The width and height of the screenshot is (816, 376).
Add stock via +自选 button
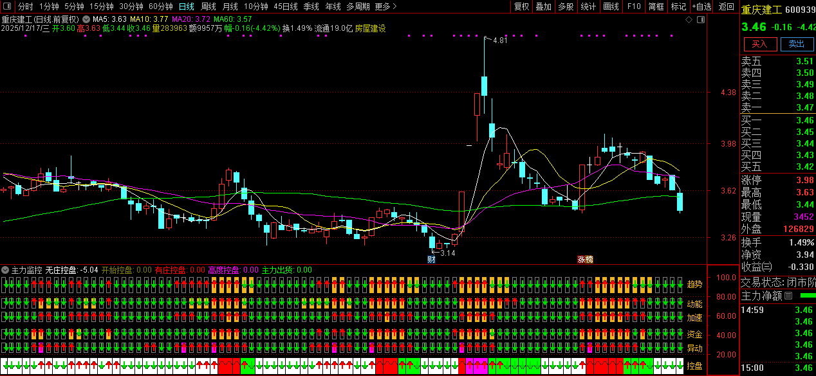tap(702, 6)
